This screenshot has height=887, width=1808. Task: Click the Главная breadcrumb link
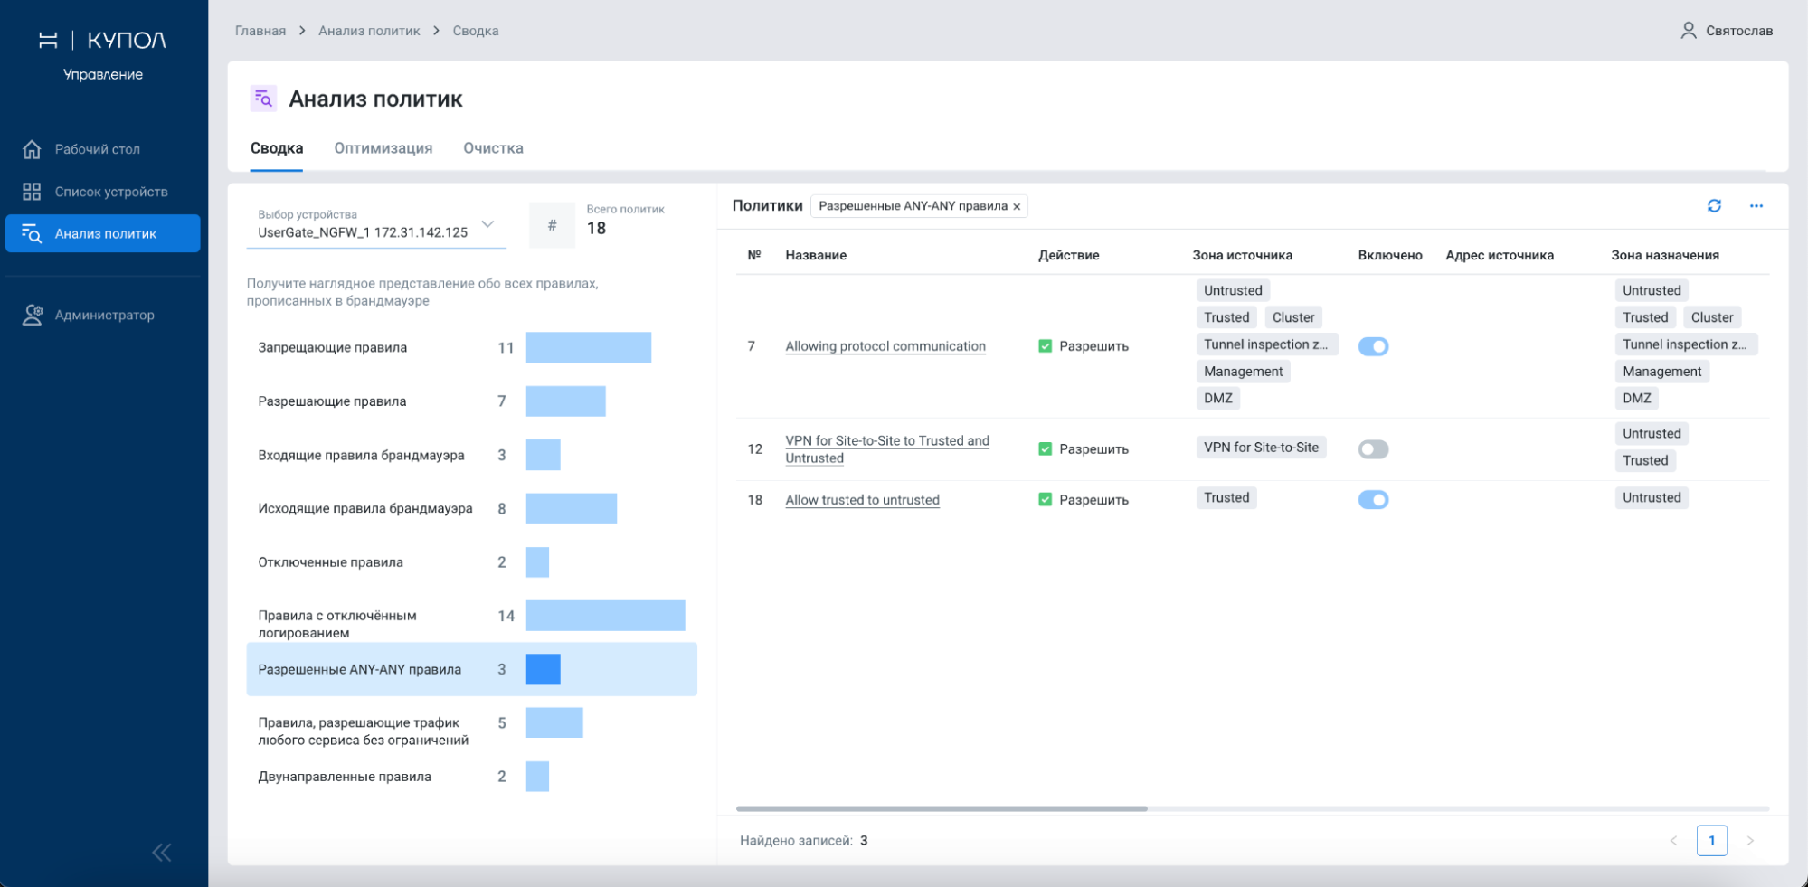260,31
